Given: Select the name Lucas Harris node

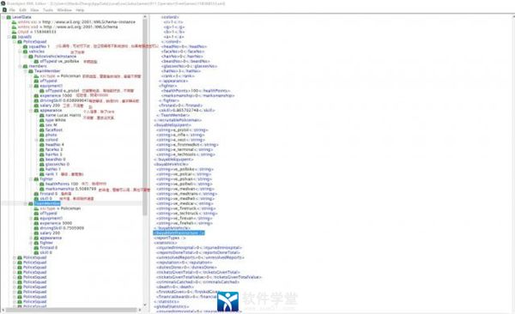Looking at the screenshot, I should [63, 115].
